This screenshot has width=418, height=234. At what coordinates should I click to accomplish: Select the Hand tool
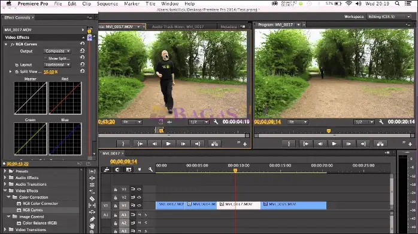pos(92,226)
